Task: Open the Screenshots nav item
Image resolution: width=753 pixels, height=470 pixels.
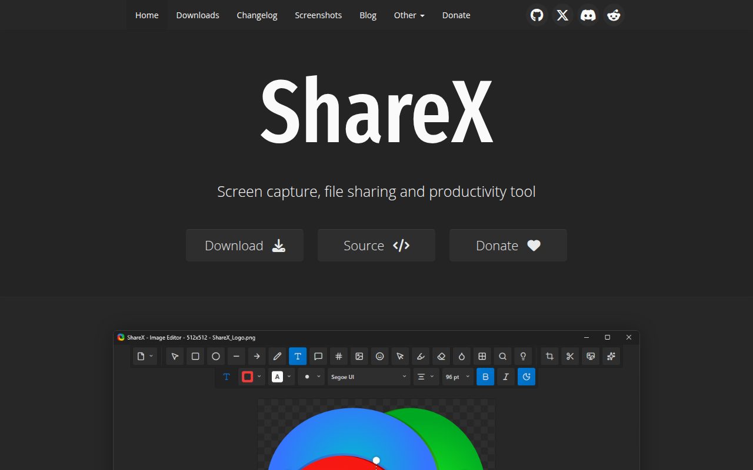Action: tap(318, 15)
